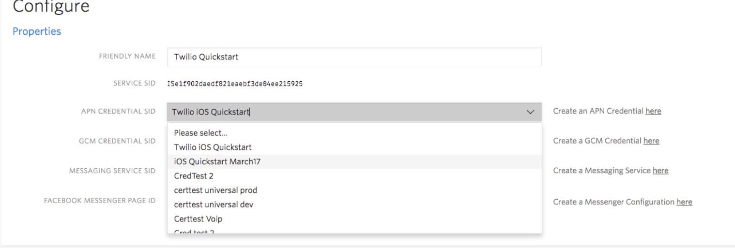Pick 'iOS Quickstart March17' credential
The image size is (735, 248).
click(217, 161)
